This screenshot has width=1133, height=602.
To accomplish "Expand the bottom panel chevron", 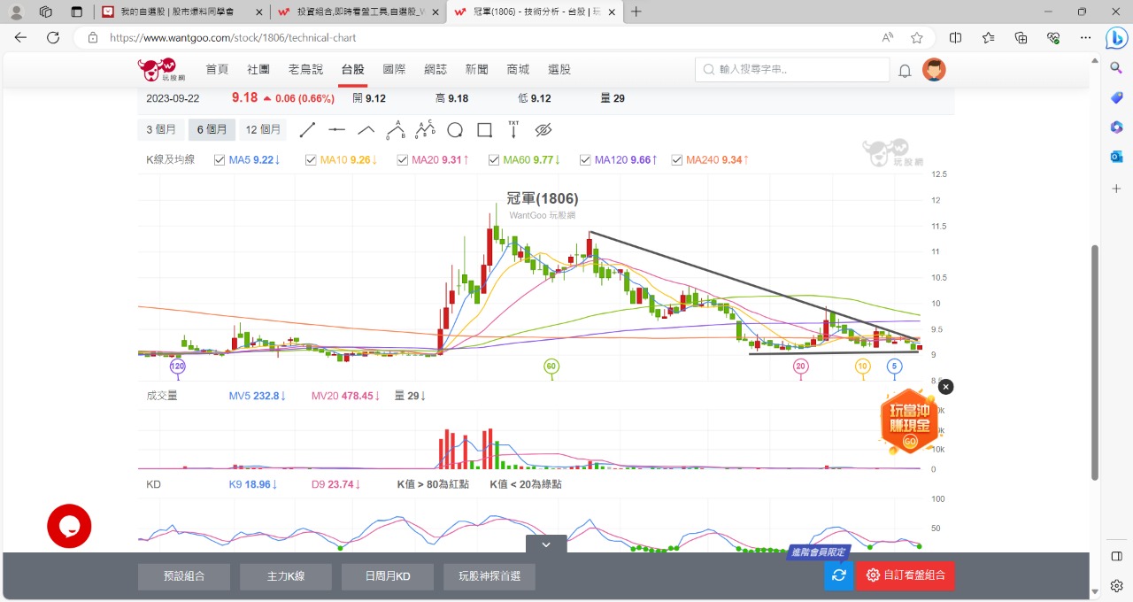I will 546,544.
